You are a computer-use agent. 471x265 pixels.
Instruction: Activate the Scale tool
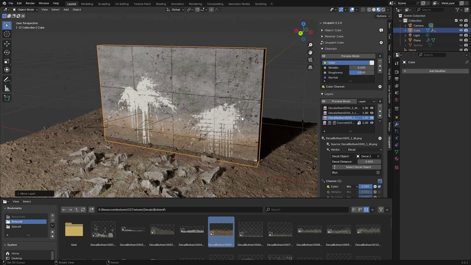tap(7, 61)
